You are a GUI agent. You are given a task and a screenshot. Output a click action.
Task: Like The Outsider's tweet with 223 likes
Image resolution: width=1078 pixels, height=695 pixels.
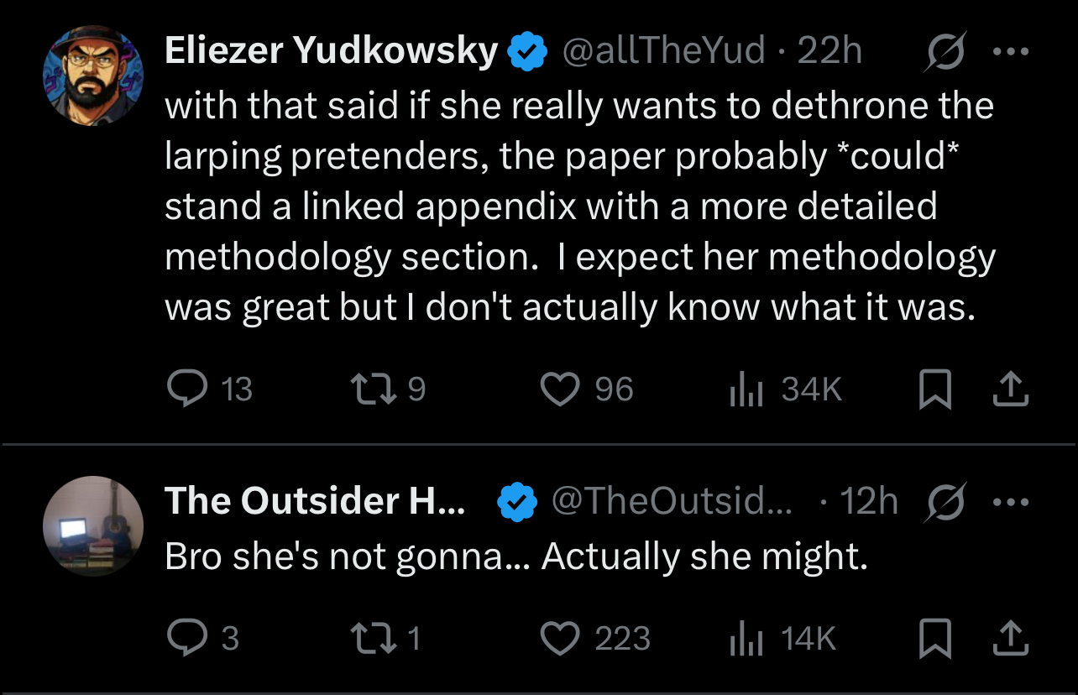tap(559, 639)
